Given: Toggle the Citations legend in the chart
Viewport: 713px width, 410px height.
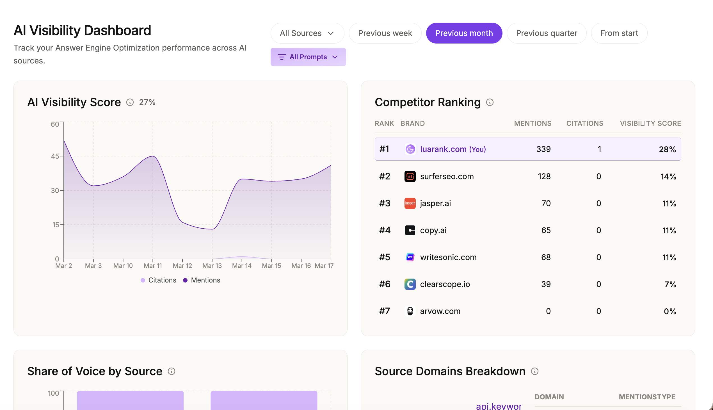Looking at the screenshot, I should (x=158, y=280).
